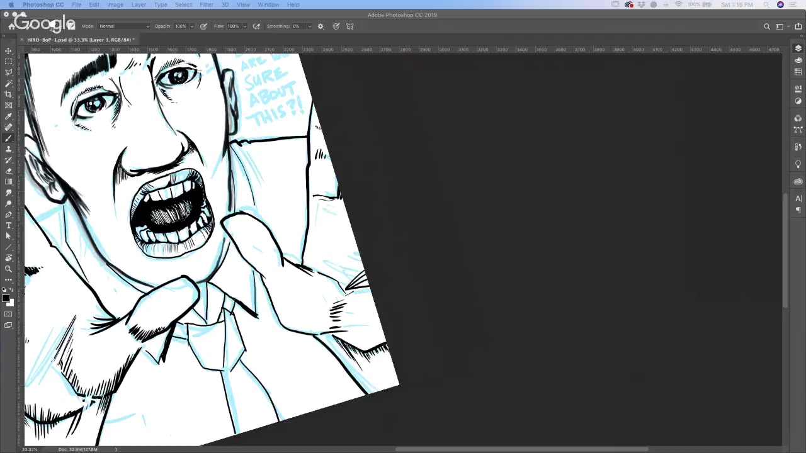Open the Layers panel icon

click(x=798, y=49)
